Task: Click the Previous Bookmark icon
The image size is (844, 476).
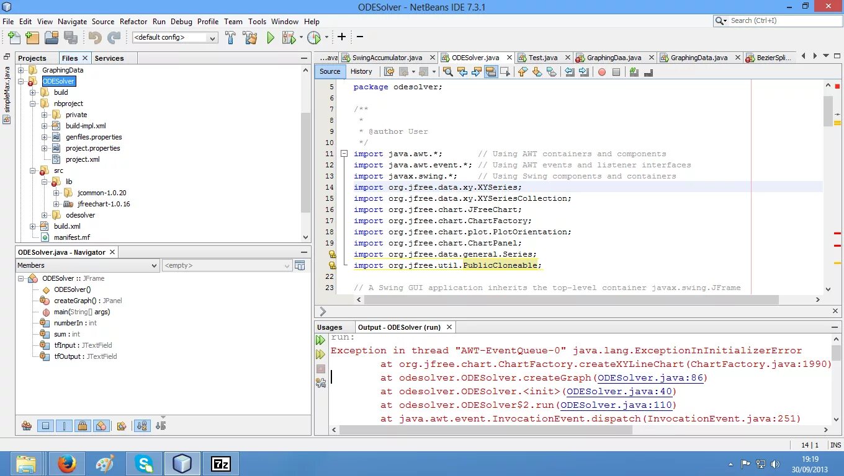Action: pos(523,72)
